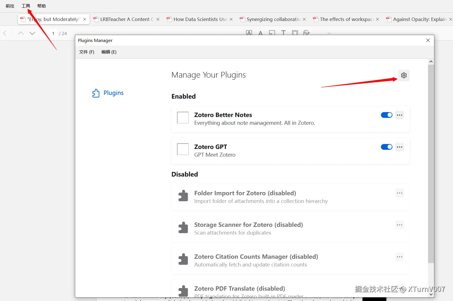Open the 文件 (F) menu in Plugins Manager
Viewport: 453px width, 301px height.
87,52
